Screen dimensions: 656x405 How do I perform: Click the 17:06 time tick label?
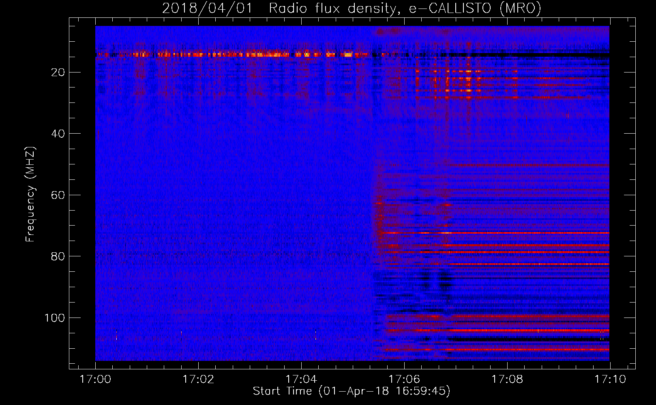tap(404, 379)
